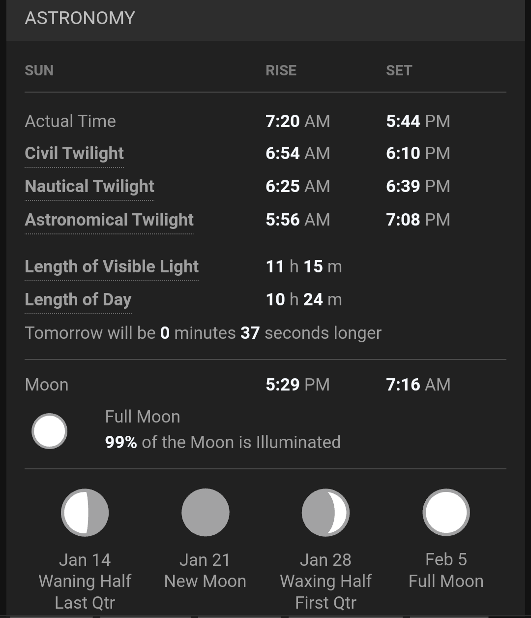Open the Civil Twilight definition link
The height and width of the screenshot is (618, 531).
[x=74, y=153]
